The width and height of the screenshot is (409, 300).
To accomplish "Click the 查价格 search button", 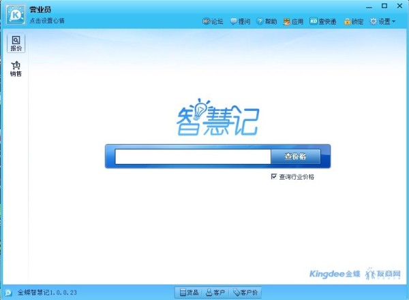I will (x=296, y=156).
